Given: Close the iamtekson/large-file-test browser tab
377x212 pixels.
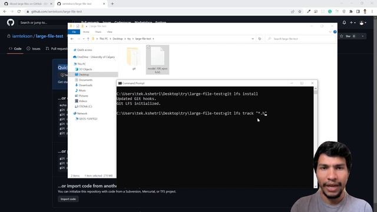Looking at the screenshot, I should pos(104,4).
